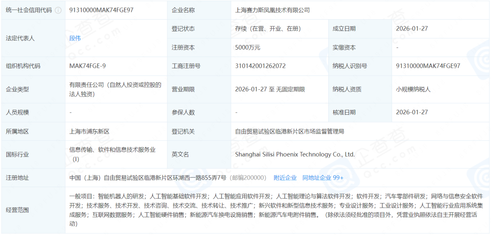
Task: Open legal representative 段伟's profile link
Action: [x=75, y=38]
